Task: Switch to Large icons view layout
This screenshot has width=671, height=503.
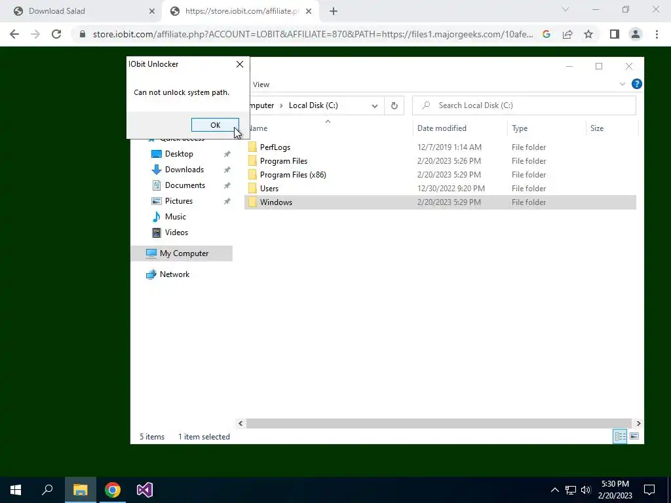Action: coord(634,436)
